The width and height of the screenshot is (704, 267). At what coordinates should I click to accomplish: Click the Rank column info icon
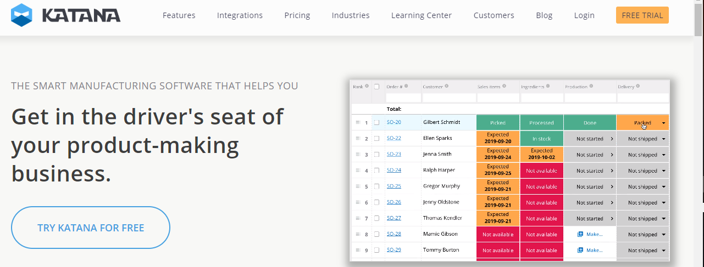367,86
